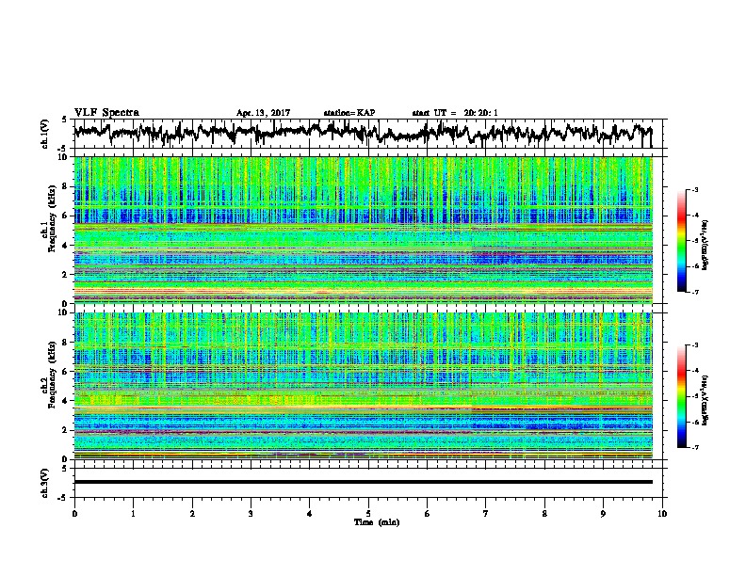Click time axis tick label "2"

[x=192, y=514]
